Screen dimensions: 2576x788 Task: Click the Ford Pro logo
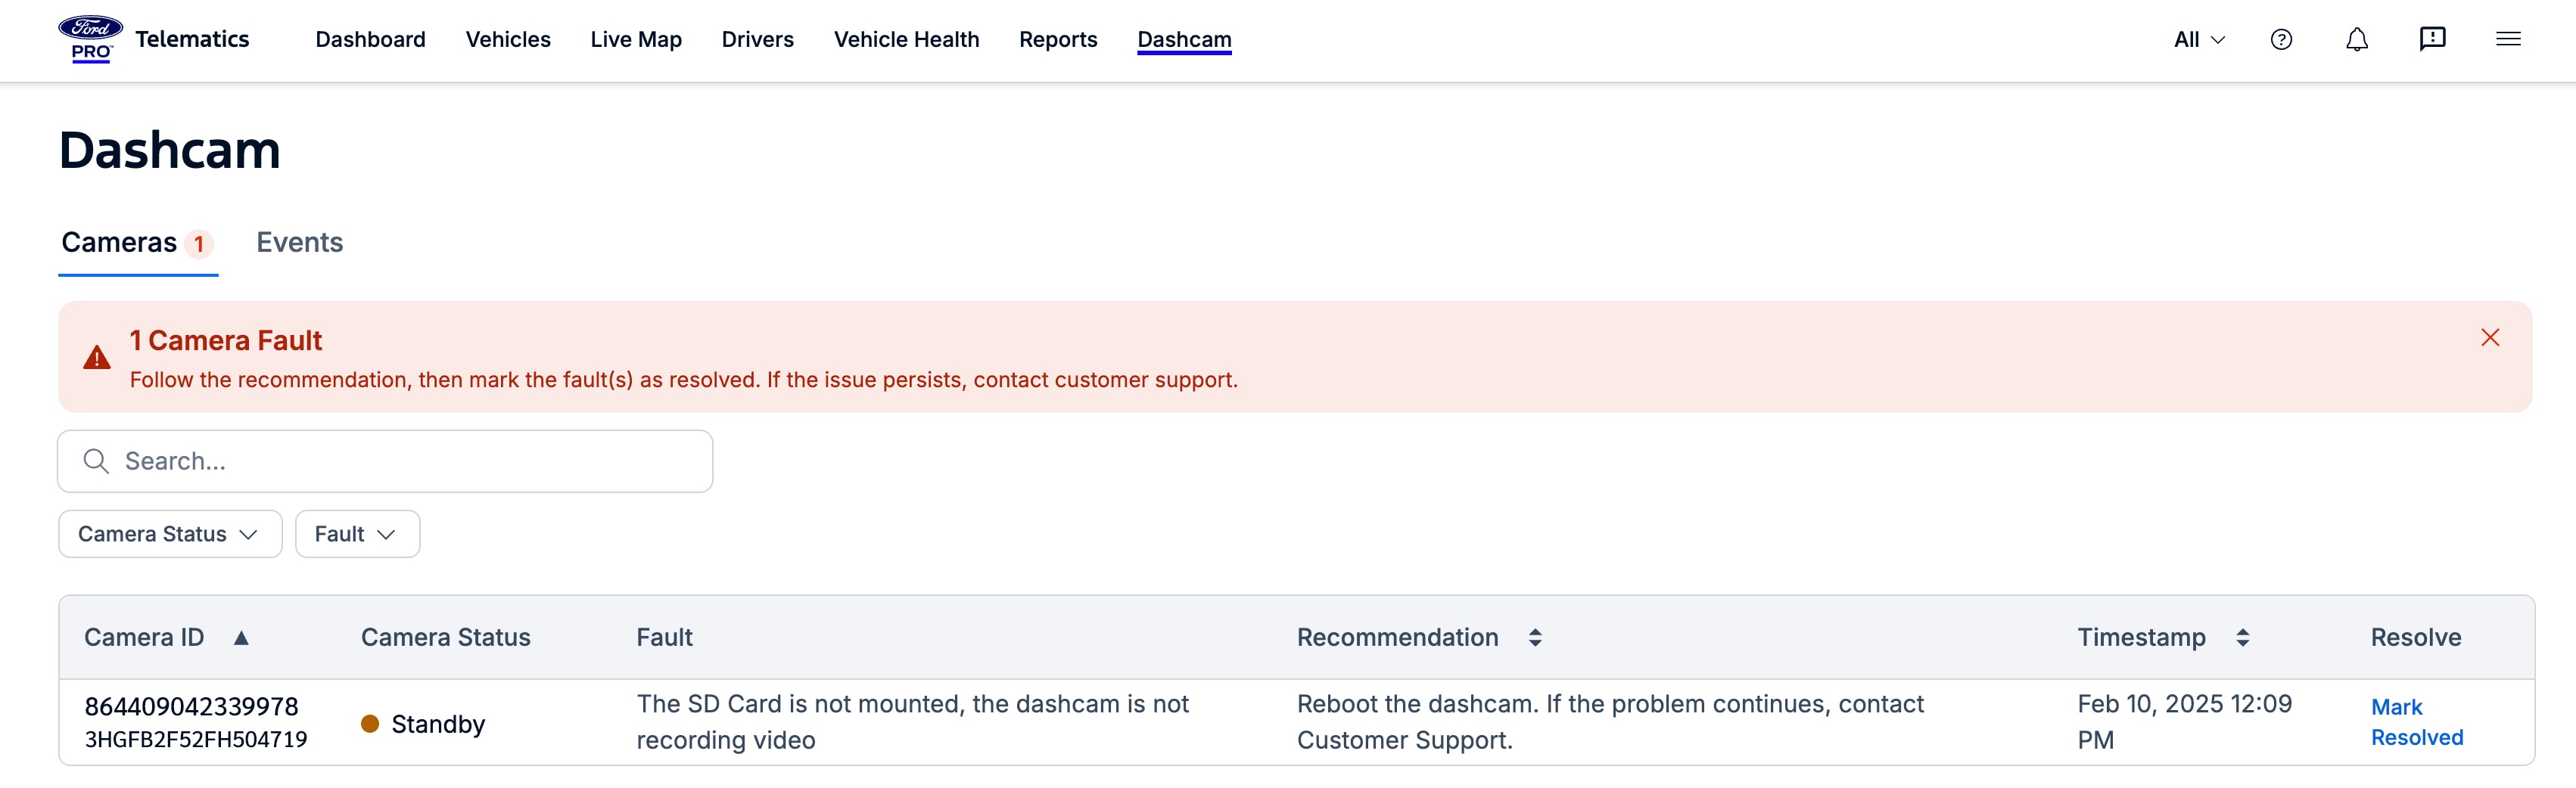[90, 39]
